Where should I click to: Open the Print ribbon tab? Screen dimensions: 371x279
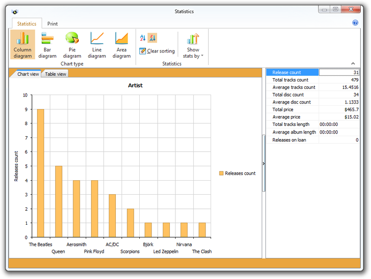coord(53,24)
